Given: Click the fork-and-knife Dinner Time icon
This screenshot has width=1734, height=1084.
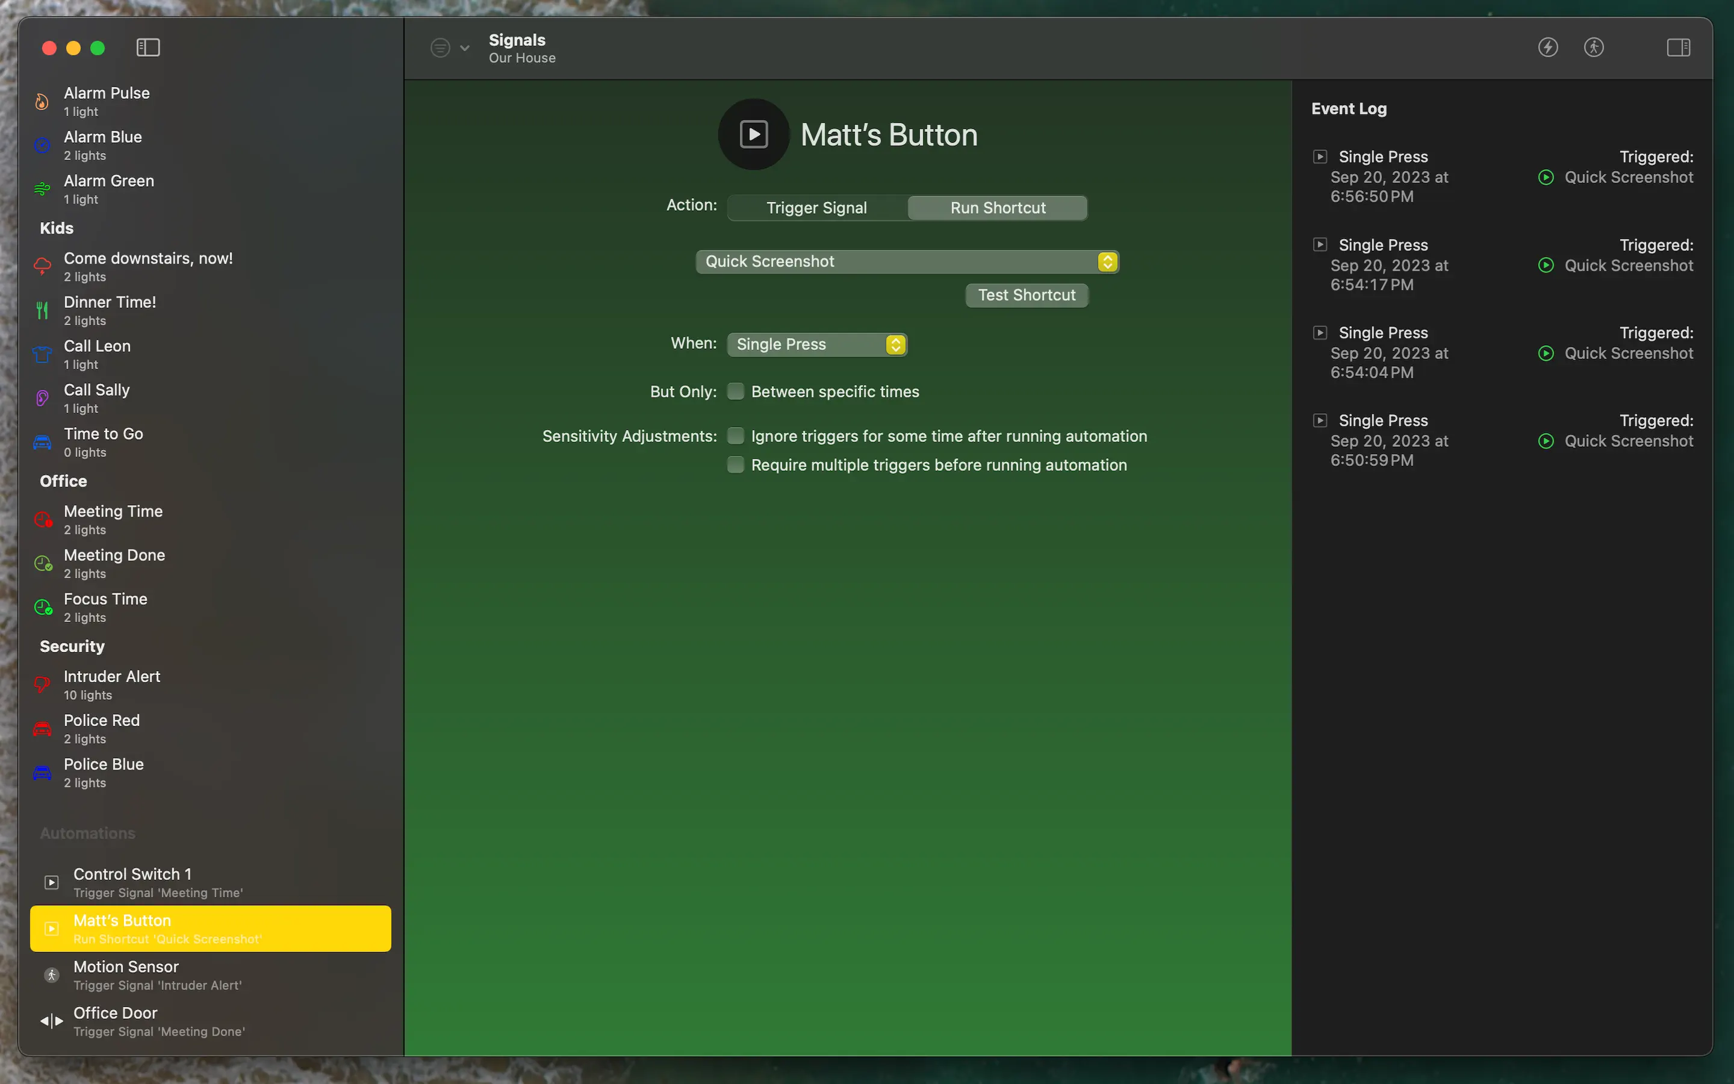Looking at the screenshot, I should (x=42, y=310).
